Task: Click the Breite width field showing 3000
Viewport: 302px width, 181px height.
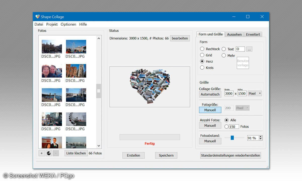Action: tap(229, 94)
